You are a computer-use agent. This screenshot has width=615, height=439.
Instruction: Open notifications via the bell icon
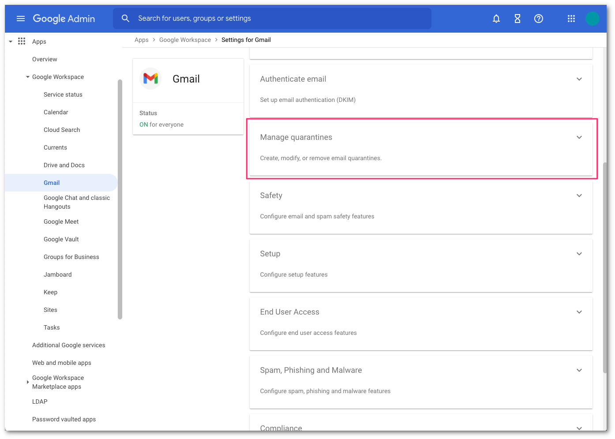click(x=496, y=19)
